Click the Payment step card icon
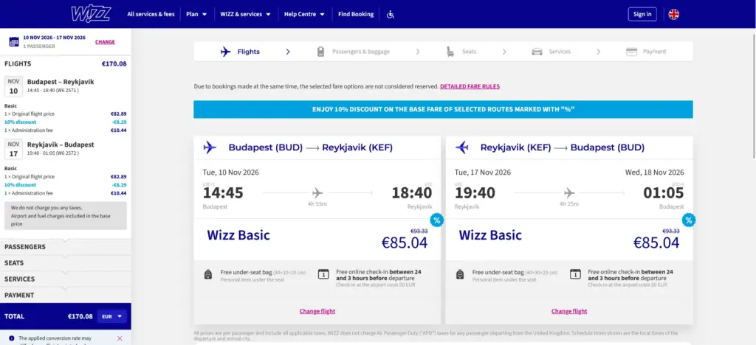Image resolution: width=756 pixels, height=345 pixels. (x=632, y=52)
